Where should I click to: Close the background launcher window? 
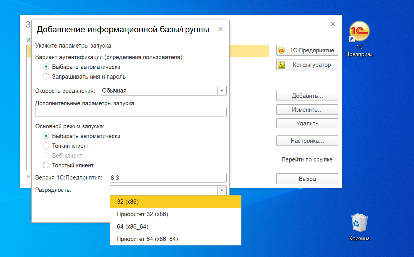coord(333,24)
